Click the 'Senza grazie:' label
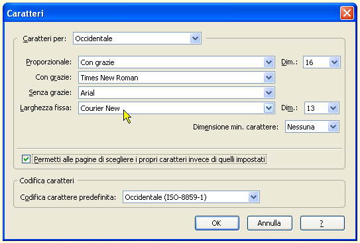The width and height of the screenshot is (360, 243). (x=50, y=93)
